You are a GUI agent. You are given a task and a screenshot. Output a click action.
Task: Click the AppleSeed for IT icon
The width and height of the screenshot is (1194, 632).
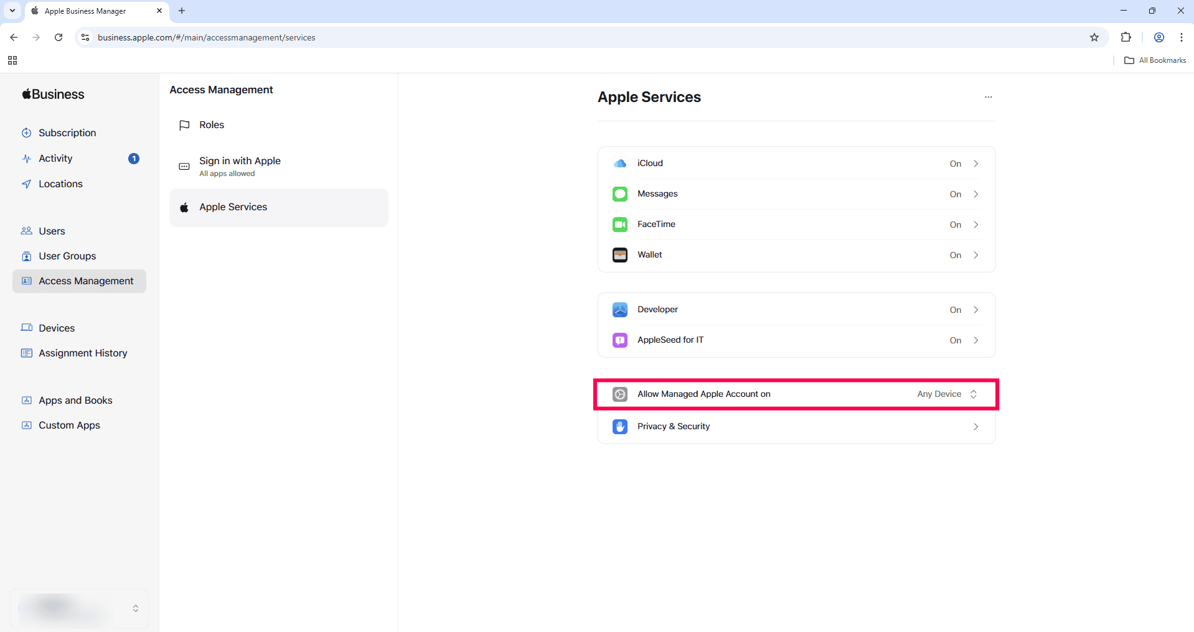(620, 340)
